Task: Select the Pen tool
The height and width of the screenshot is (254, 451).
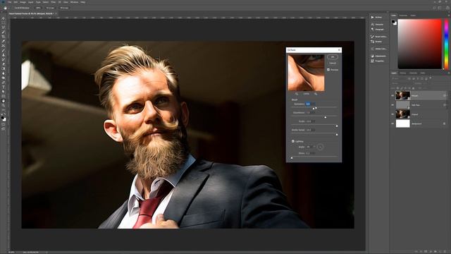Action: point(4,83)
